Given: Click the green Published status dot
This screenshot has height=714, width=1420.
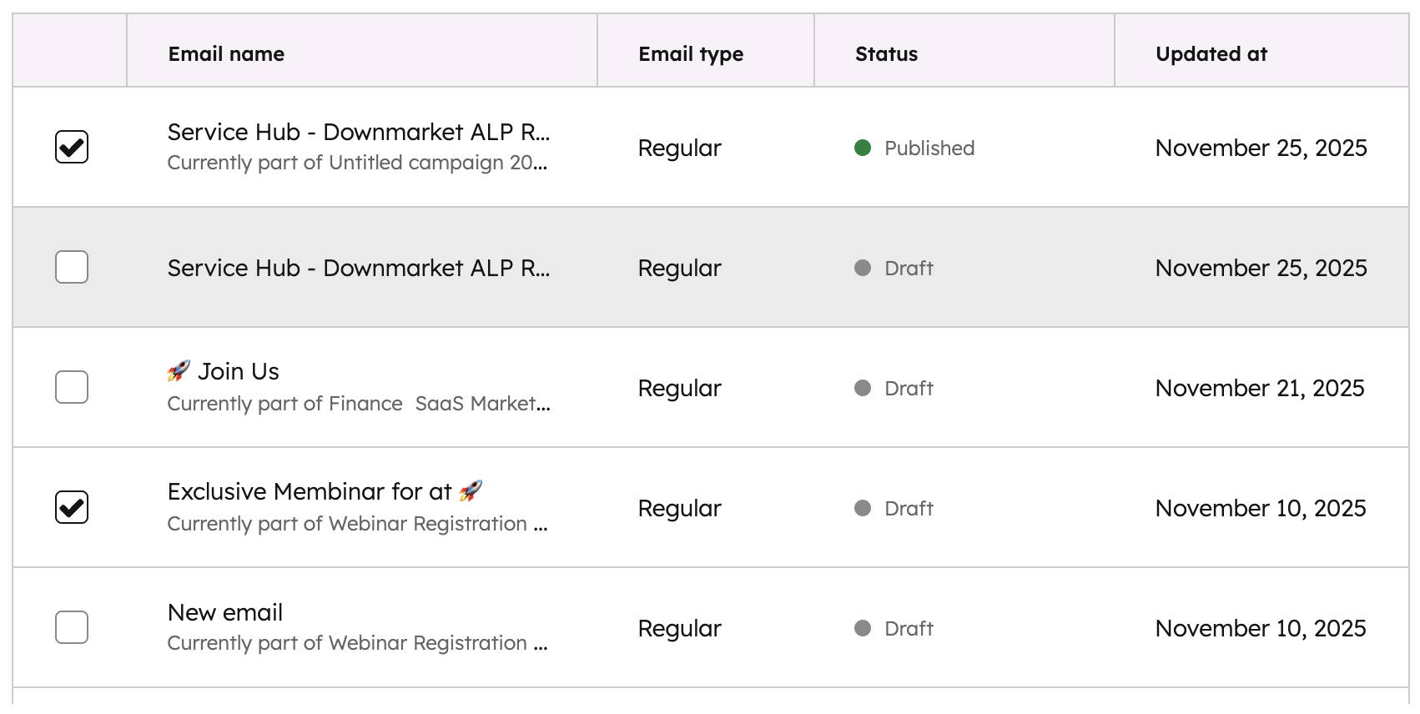Looking at the screenshot, I should pos(863,148).
